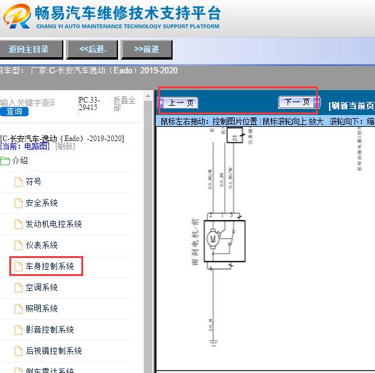Open the 后视镜控制系统 tree item

click(x=53, y=351)
